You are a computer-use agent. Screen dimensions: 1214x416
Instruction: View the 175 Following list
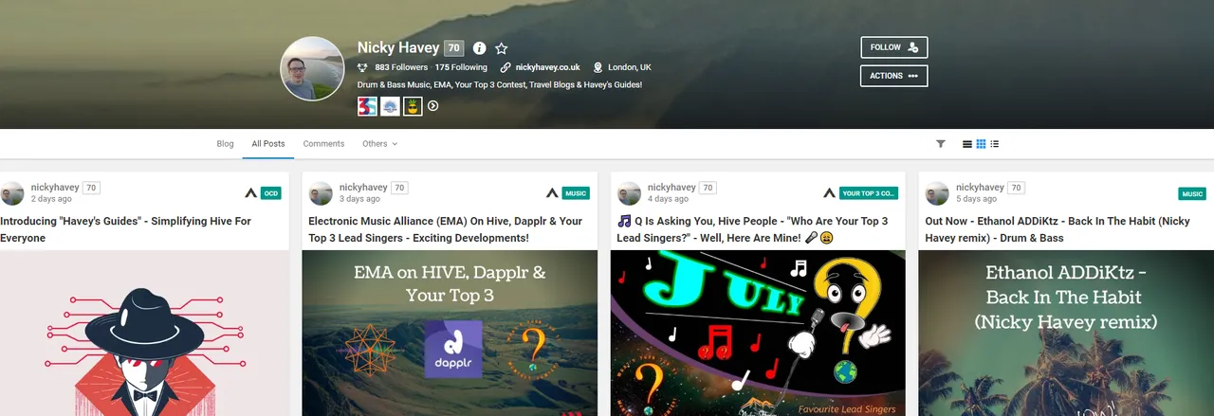pyautogui.click(x=461, y=68)
